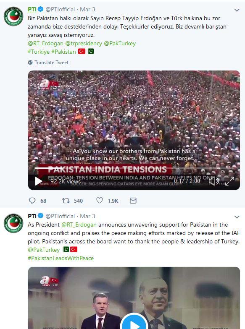
Task: Open options chevron on second tweet
Action: (x=237, y=217)
